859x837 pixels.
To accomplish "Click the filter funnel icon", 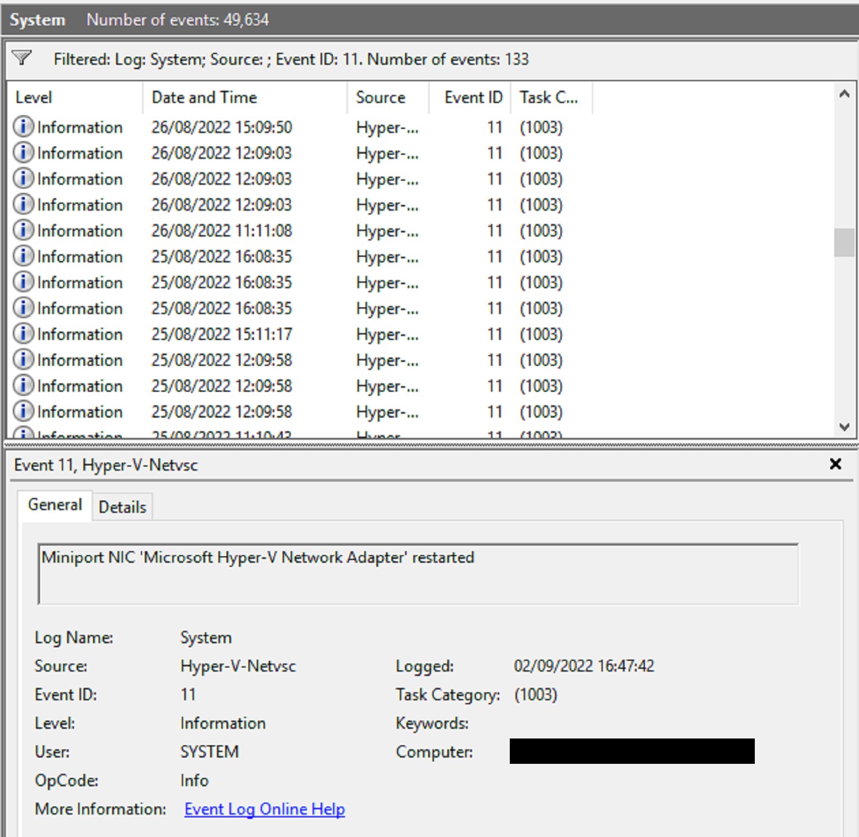I will [x=22, y=58].
